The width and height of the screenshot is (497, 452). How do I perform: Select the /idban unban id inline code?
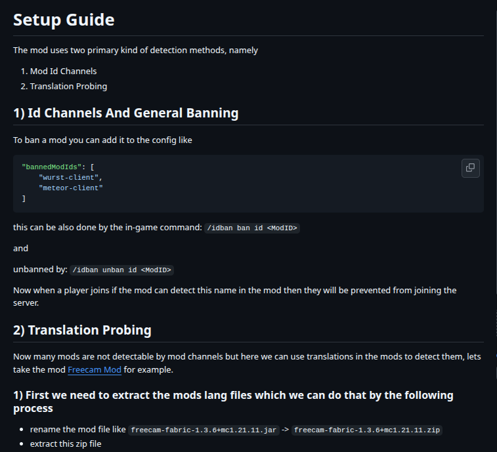[121, 270]
